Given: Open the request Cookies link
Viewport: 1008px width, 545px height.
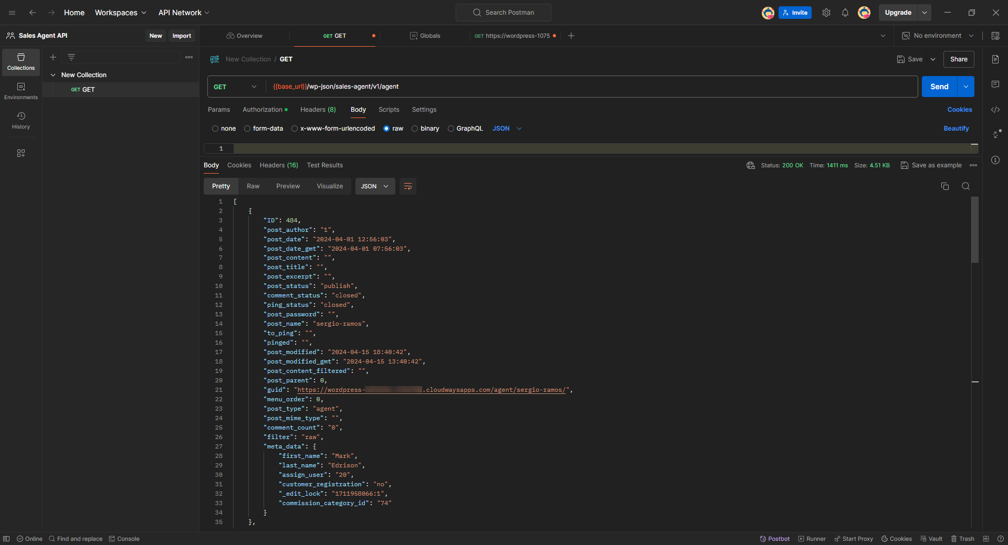Looking at the screenshot, I should [x=960, y=110].
